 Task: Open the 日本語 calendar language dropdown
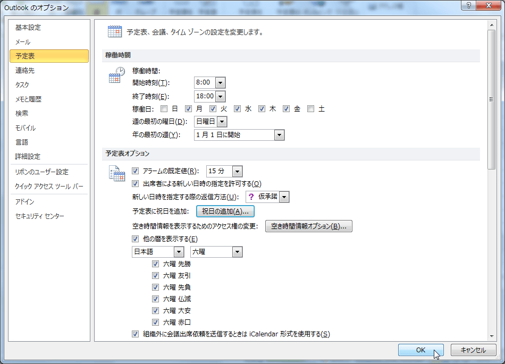[x=179, y=252]
